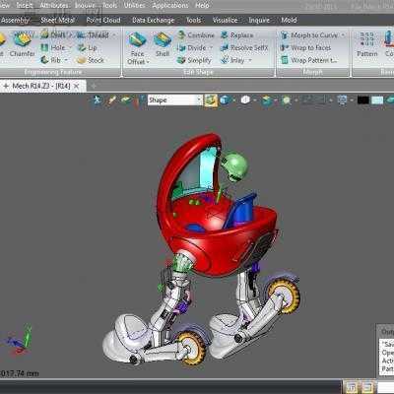This screenshot has width=394, height=394.
Task: Open the Utilities menu
Action: [135, 6]
